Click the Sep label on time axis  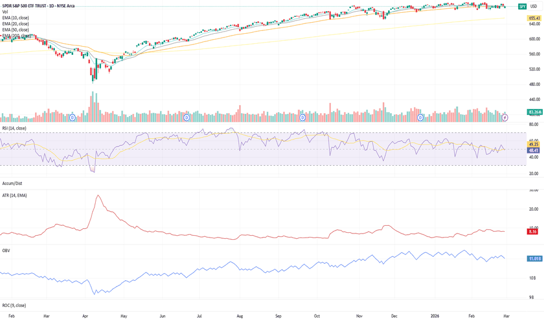click(278, 316)
